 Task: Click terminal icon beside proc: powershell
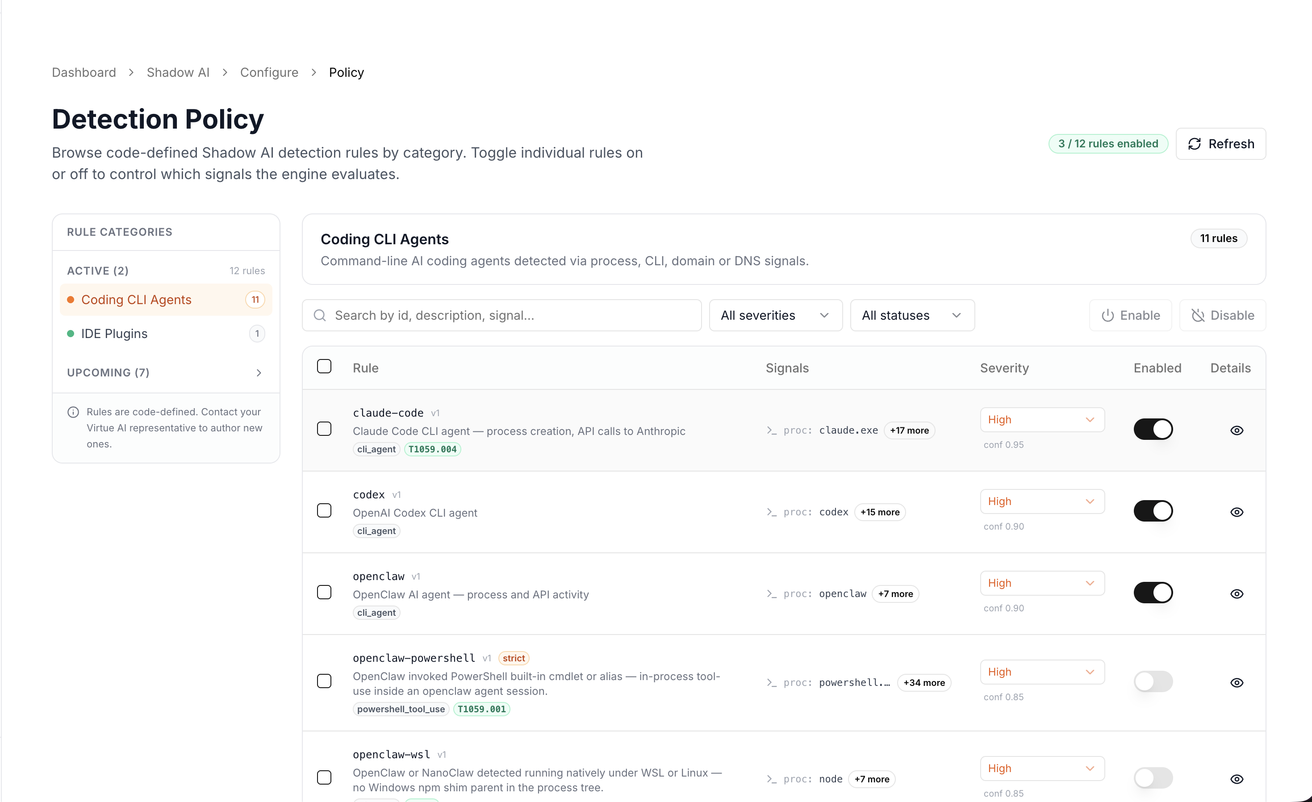pos(772,683)
